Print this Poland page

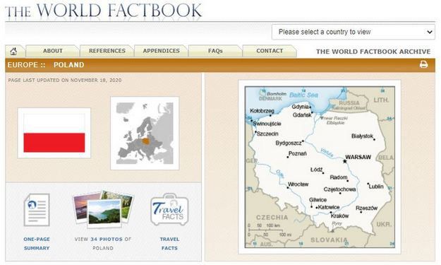pyautogui.click(x=423, y=64)
